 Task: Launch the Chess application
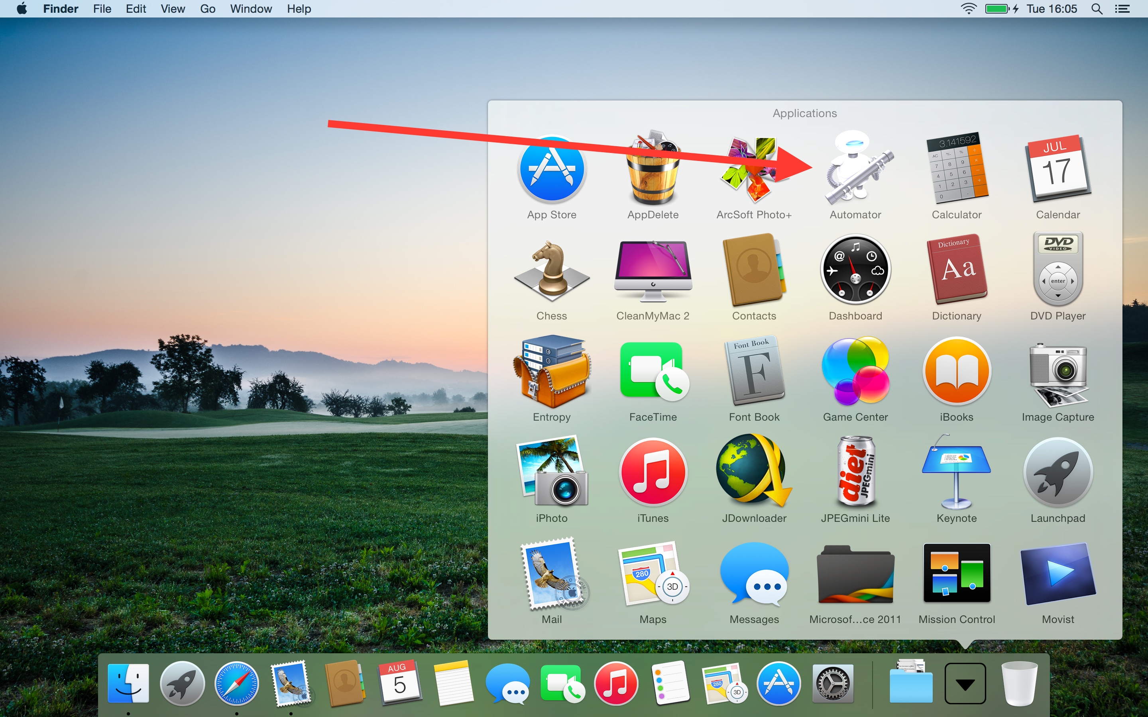pyautogui.click(x=552, y=270)
